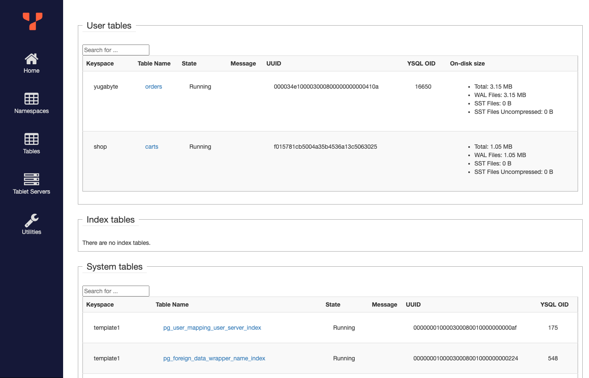589x378 pixels.
Task: Click Running state of orders row
Action: tap(200, 87)
